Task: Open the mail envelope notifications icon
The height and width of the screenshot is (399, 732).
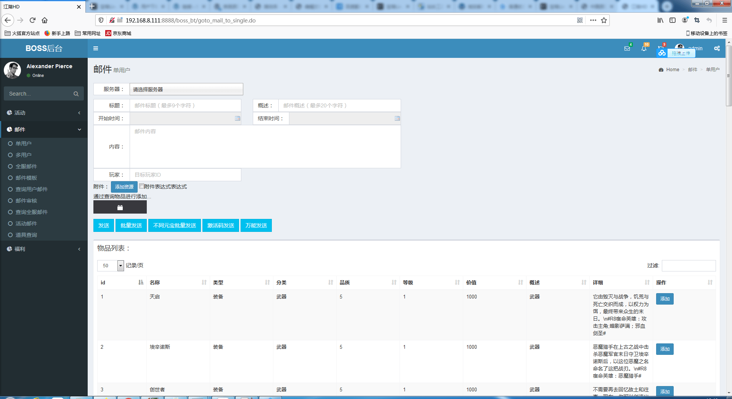Action: click(627, 48)
